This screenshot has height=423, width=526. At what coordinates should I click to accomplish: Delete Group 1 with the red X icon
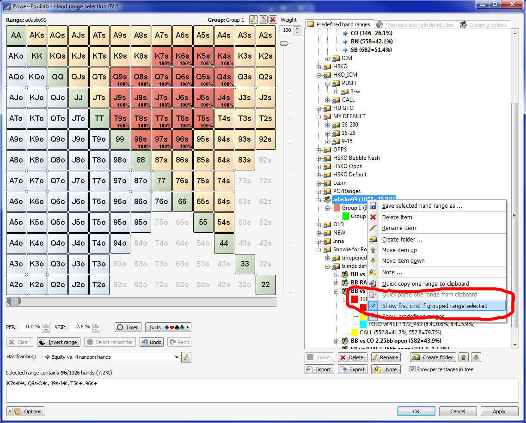coord(273,19)
